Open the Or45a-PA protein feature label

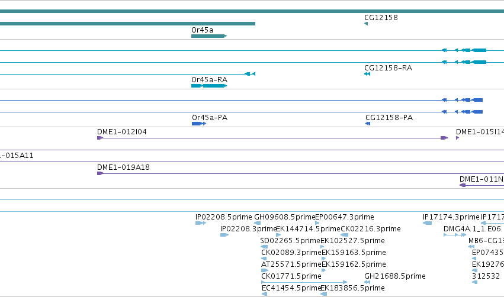coord(210,118)
